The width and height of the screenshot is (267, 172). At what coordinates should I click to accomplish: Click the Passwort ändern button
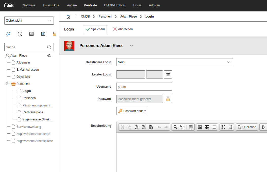click(x=132, y=111)
